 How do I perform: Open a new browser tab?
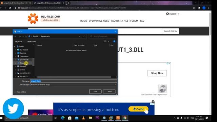tap(68, 3)
